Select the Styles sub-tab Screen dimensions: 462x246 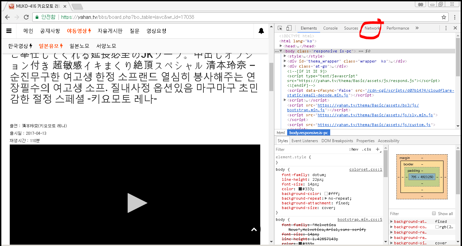coord(283,141)
